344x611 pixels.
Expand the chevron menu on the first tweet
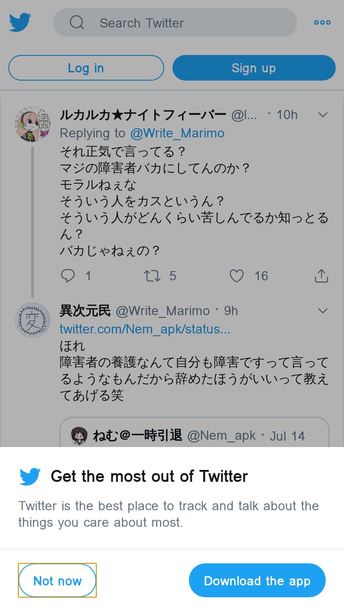[x=322, y=115]
